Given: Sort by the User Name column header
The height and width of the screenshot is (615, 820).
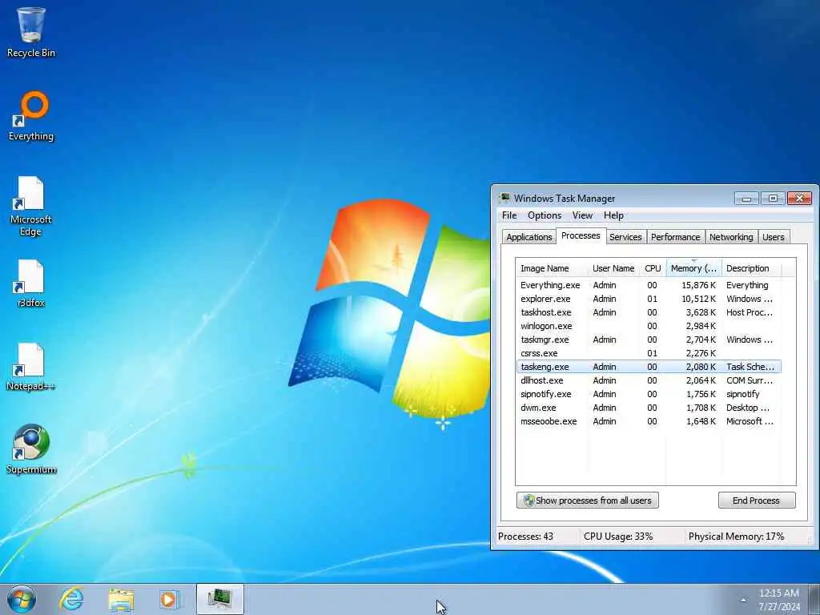Looking at the screenshot, I should pyautogui.click(x=613, y=268).
